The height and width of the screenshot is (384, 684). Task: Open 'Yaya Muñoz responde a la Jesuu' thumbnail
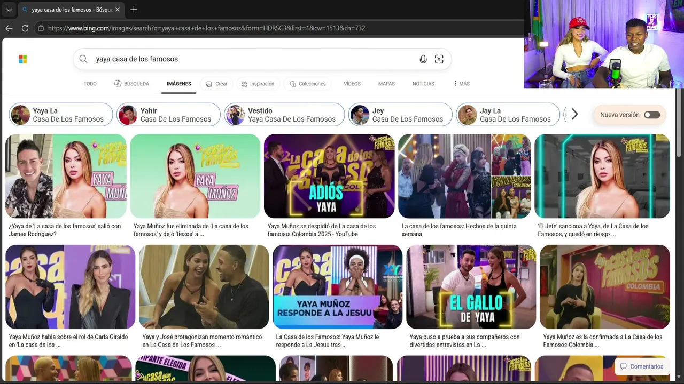click(x=338, y=287)
